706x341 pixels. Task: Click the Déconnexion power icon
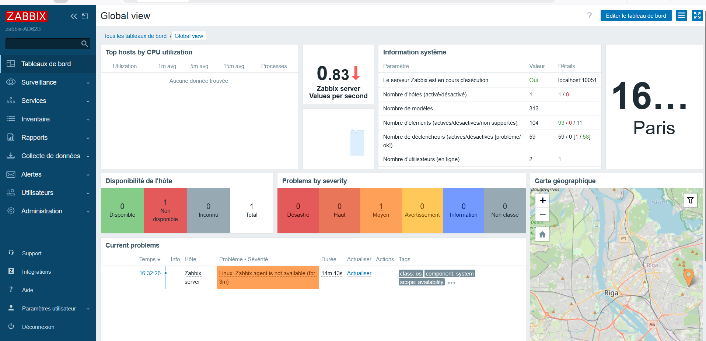11,327
